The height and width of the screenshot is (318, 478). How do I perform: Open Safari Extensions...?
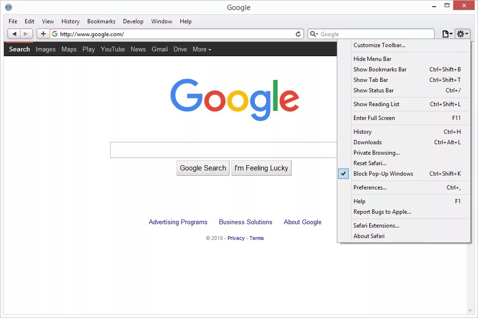[404, 226]
